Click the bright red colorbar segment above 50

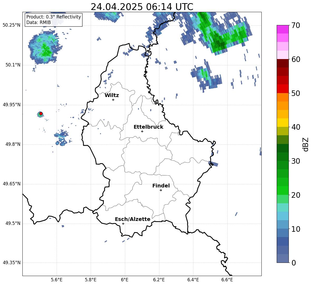(282, 89)
